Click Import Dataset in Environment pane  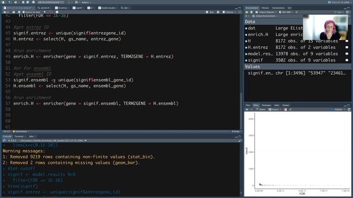pos(266,12)
